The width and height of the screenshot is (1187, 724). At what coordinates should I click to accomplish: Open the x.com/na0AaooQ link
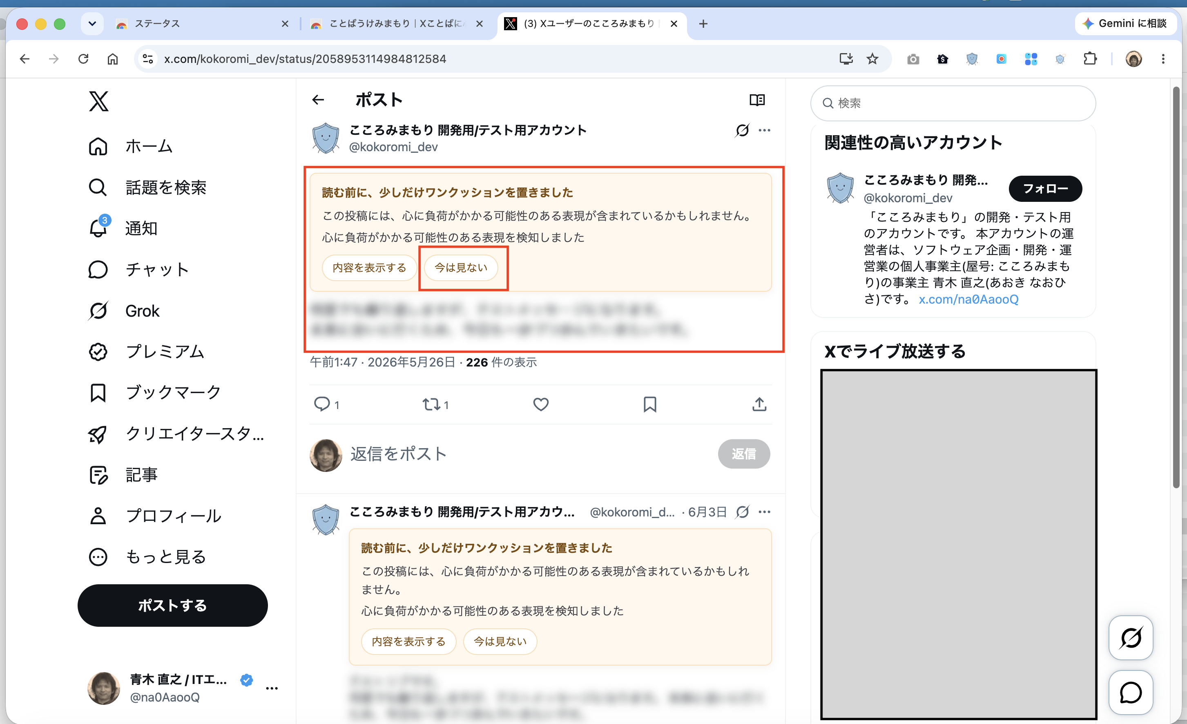tap(968, 299)
